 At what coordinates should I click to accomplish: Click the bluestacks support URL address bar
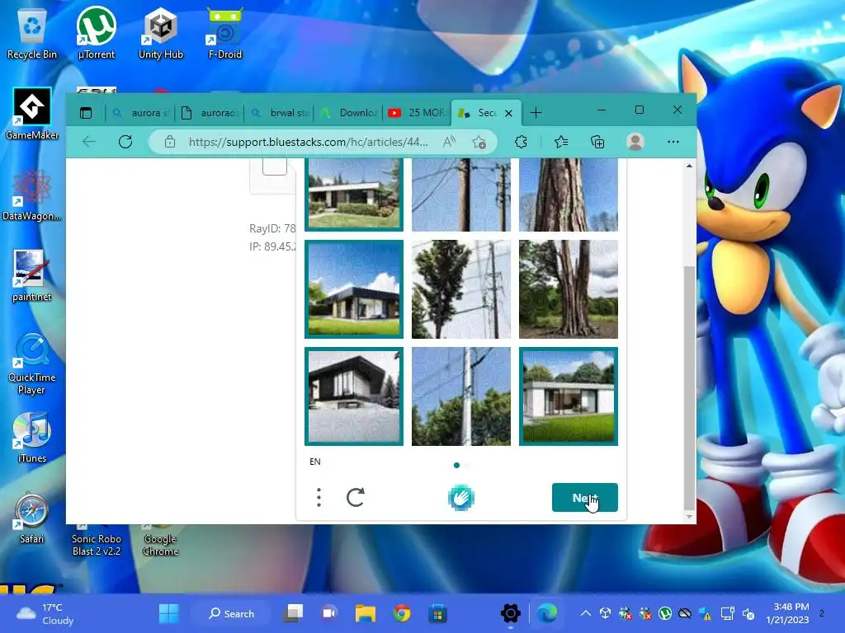click(308, 142)
